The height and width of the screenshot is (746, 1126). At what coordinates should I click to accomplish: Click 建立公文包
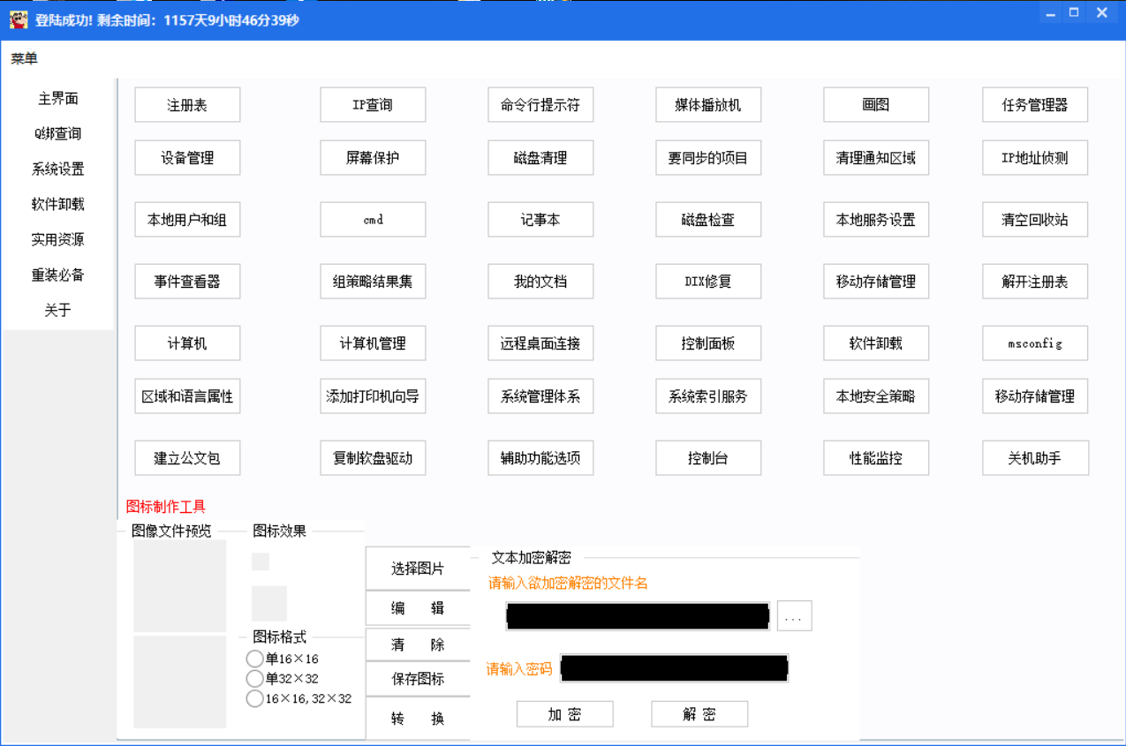click(187, 458)
